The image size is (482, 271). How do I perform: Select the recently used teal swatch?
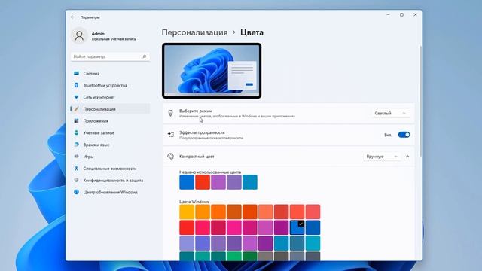[x=250, y=182]
